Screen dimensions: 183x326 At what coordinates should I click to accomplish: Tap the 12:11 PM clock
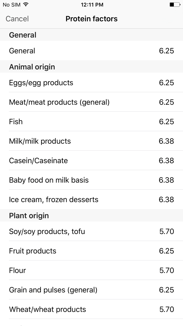92,5
